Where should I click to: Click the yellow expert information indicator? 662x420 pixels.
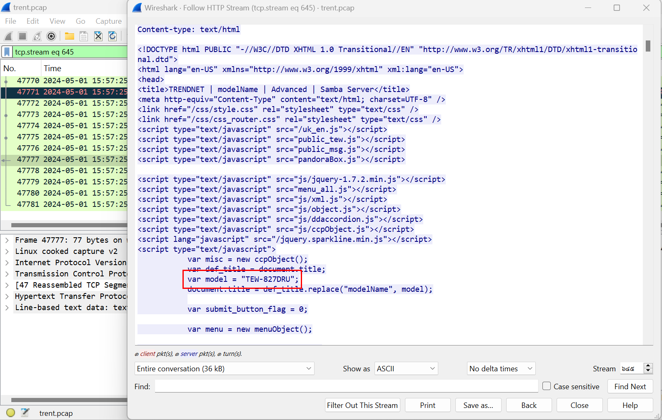pyautogui.click(x=11, y=413)
